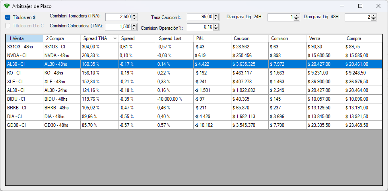The height and width of the screenshot is (191, 388).
Task: Click the $ 3.635.325 Caucion cell
Action: [250, 64]
